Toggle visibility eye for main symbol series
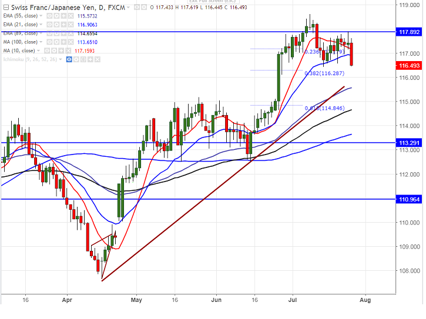Image resolution: width=426 pixels, height=319 pixels. coord(137,7)
